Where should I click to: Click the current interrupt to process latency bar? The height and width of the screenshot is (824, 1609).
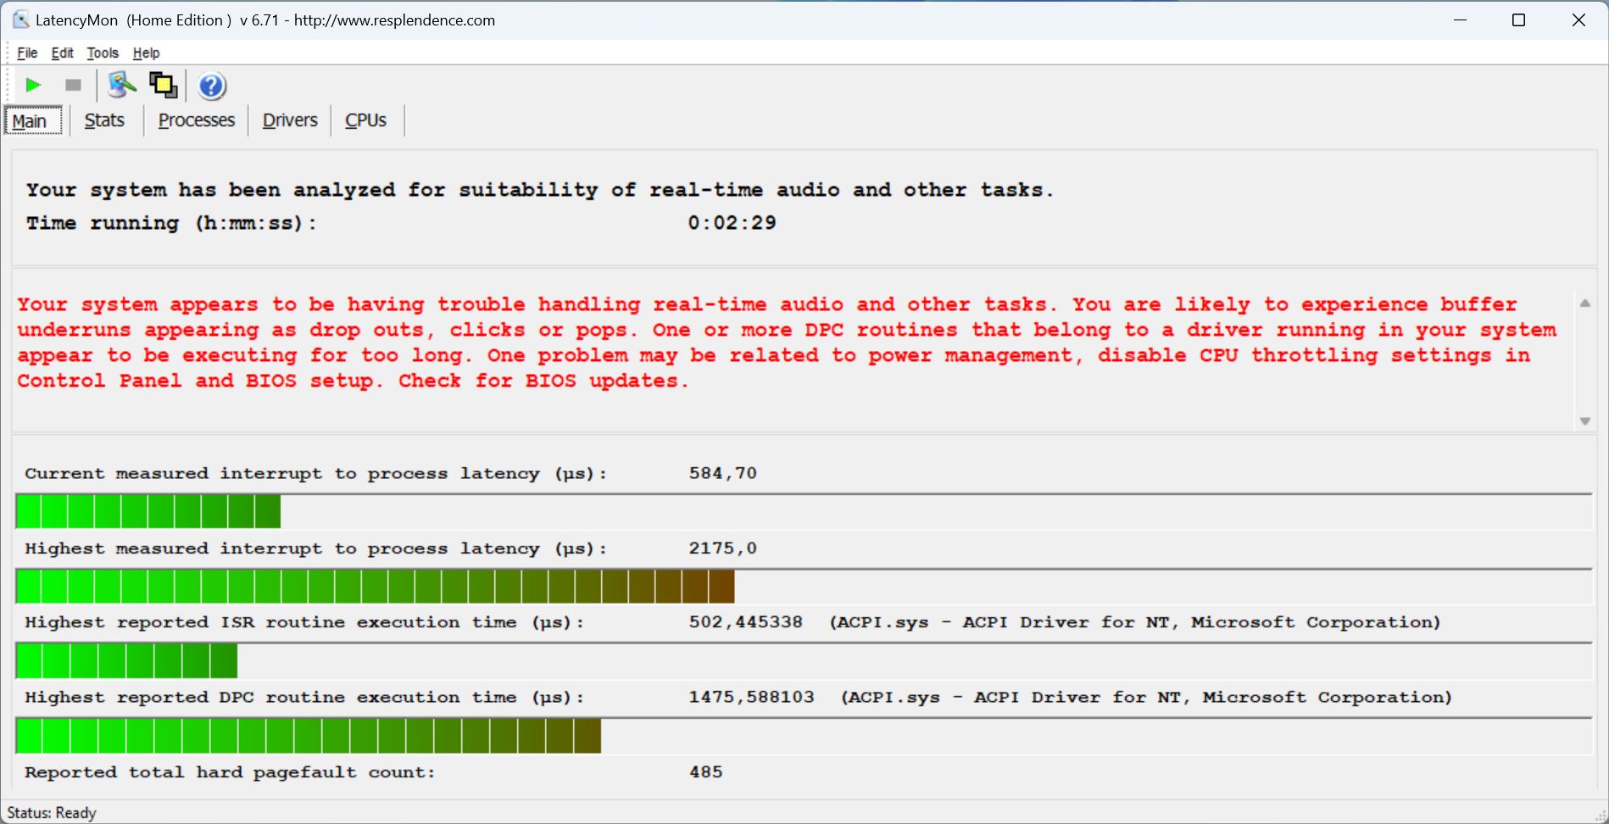click(x=804, y=512)
